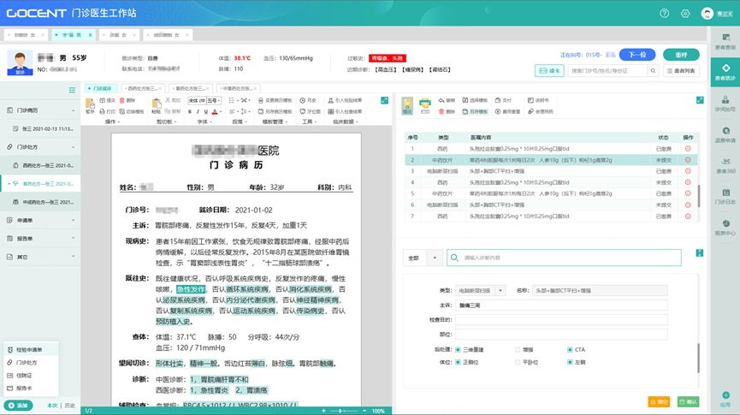Click the 检查目的 input field
This screenshot has height=415, width=740.
click(561, 320)
